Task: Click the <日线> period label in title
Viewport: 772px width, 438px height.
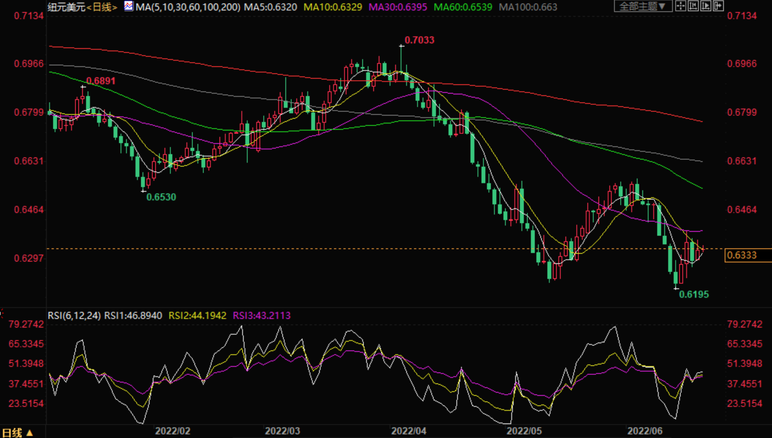Action: 102,7
